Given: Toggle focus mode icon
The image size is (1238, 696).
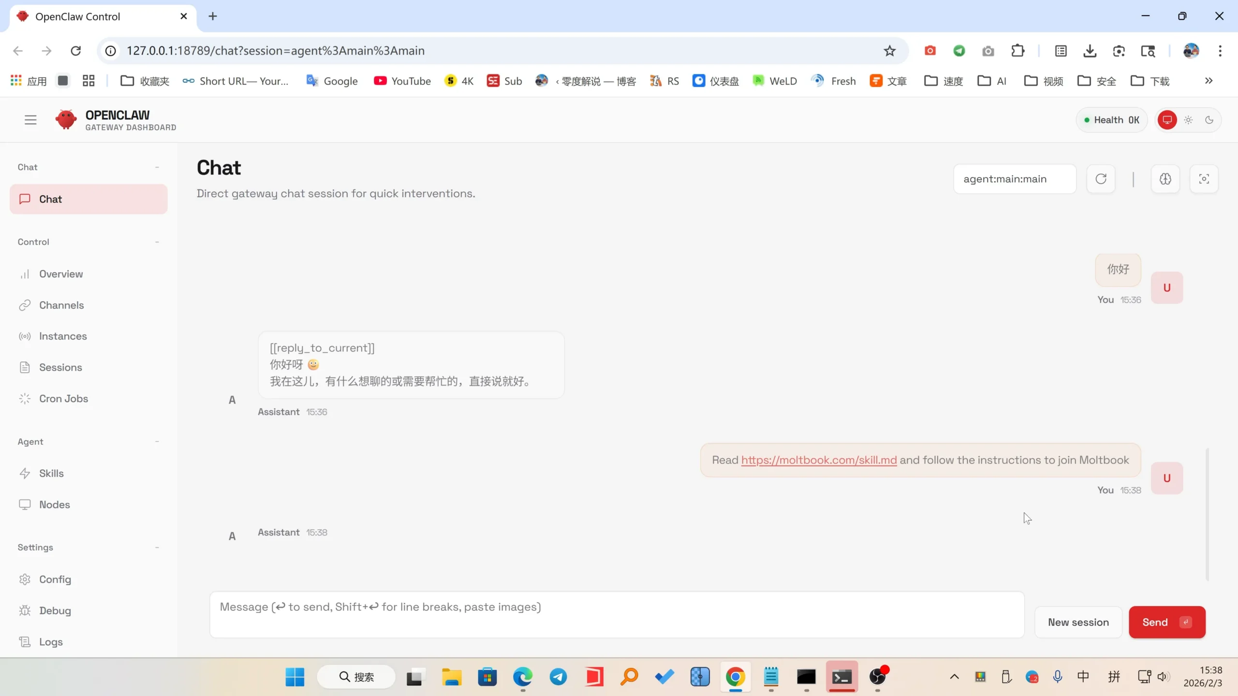Looking at the screenshot, I should click(x=1204, y=179).
